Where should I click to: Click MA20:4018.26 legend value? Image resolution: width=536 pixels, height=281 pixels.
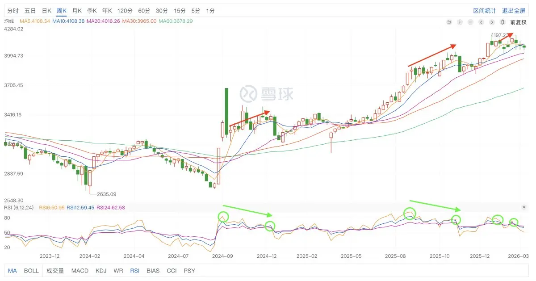click(103, 21)
